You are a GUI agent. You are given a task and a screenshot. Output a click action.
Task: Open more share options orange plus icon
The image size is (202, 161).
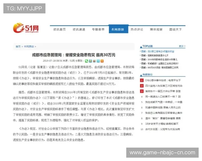[102, 61]
